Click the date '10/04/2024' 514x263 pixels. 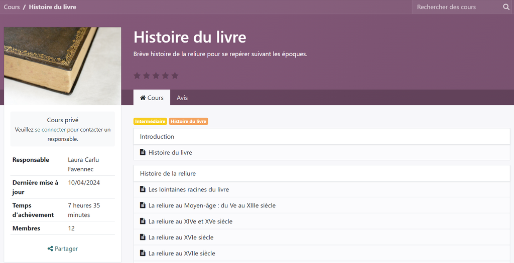pyautogui.click(x=84, y=182)
